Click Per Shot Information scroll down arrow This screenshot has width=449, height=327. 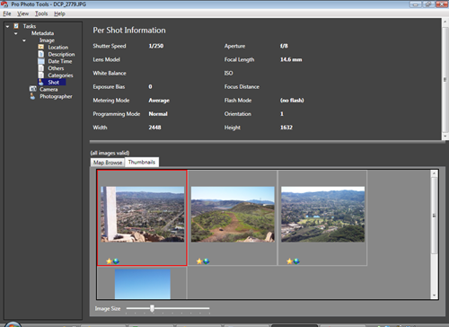[445, 137]
